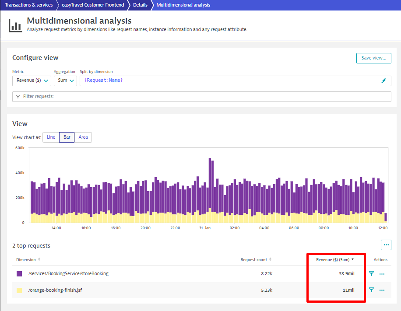Click the pencil edit icon in dimension field
This screenshot has width=401, height=311.
[x=383, y=80]
